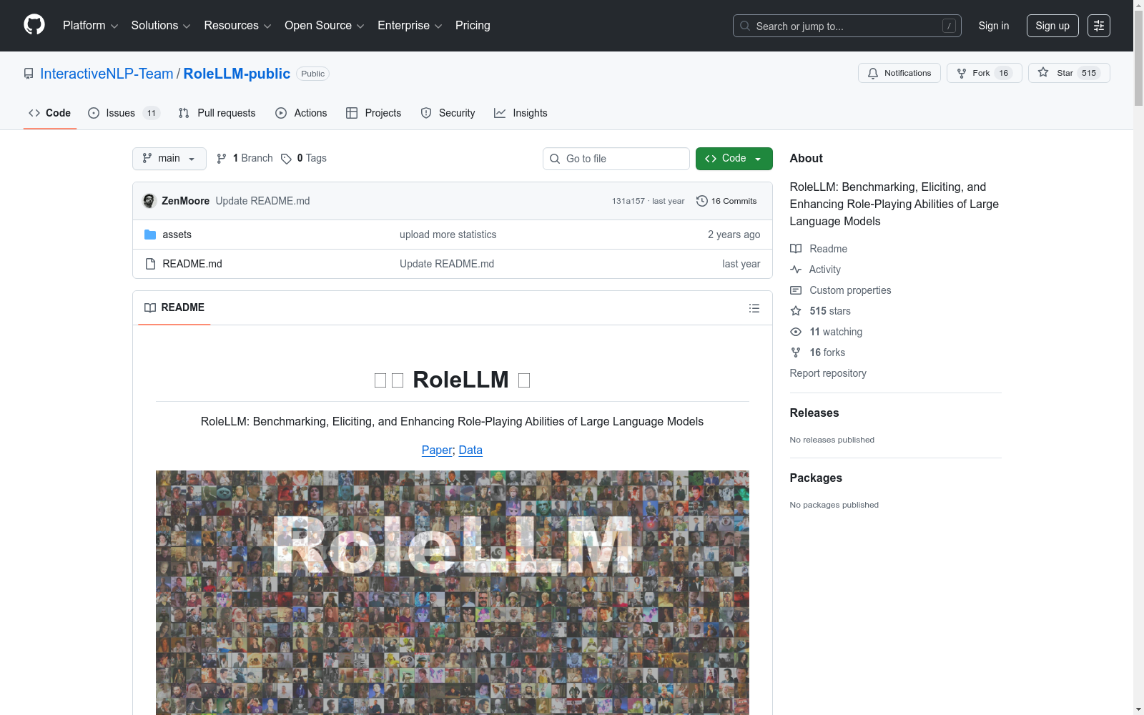Click the pulse icon beside Activity
Screen dimensions: 1144x715
tap(796, 270)
